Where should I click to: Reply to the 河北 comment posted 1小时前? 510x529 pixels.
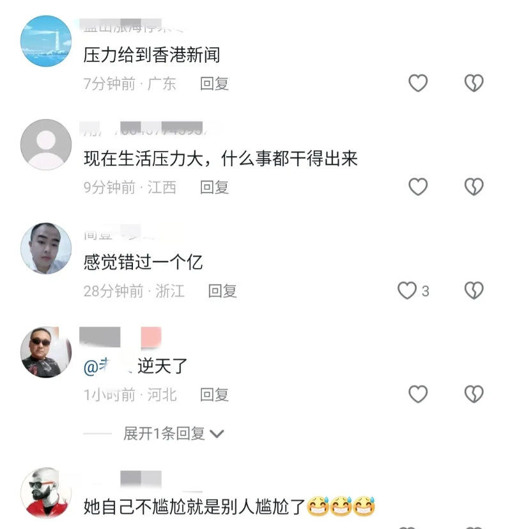(x=214, y=395)
